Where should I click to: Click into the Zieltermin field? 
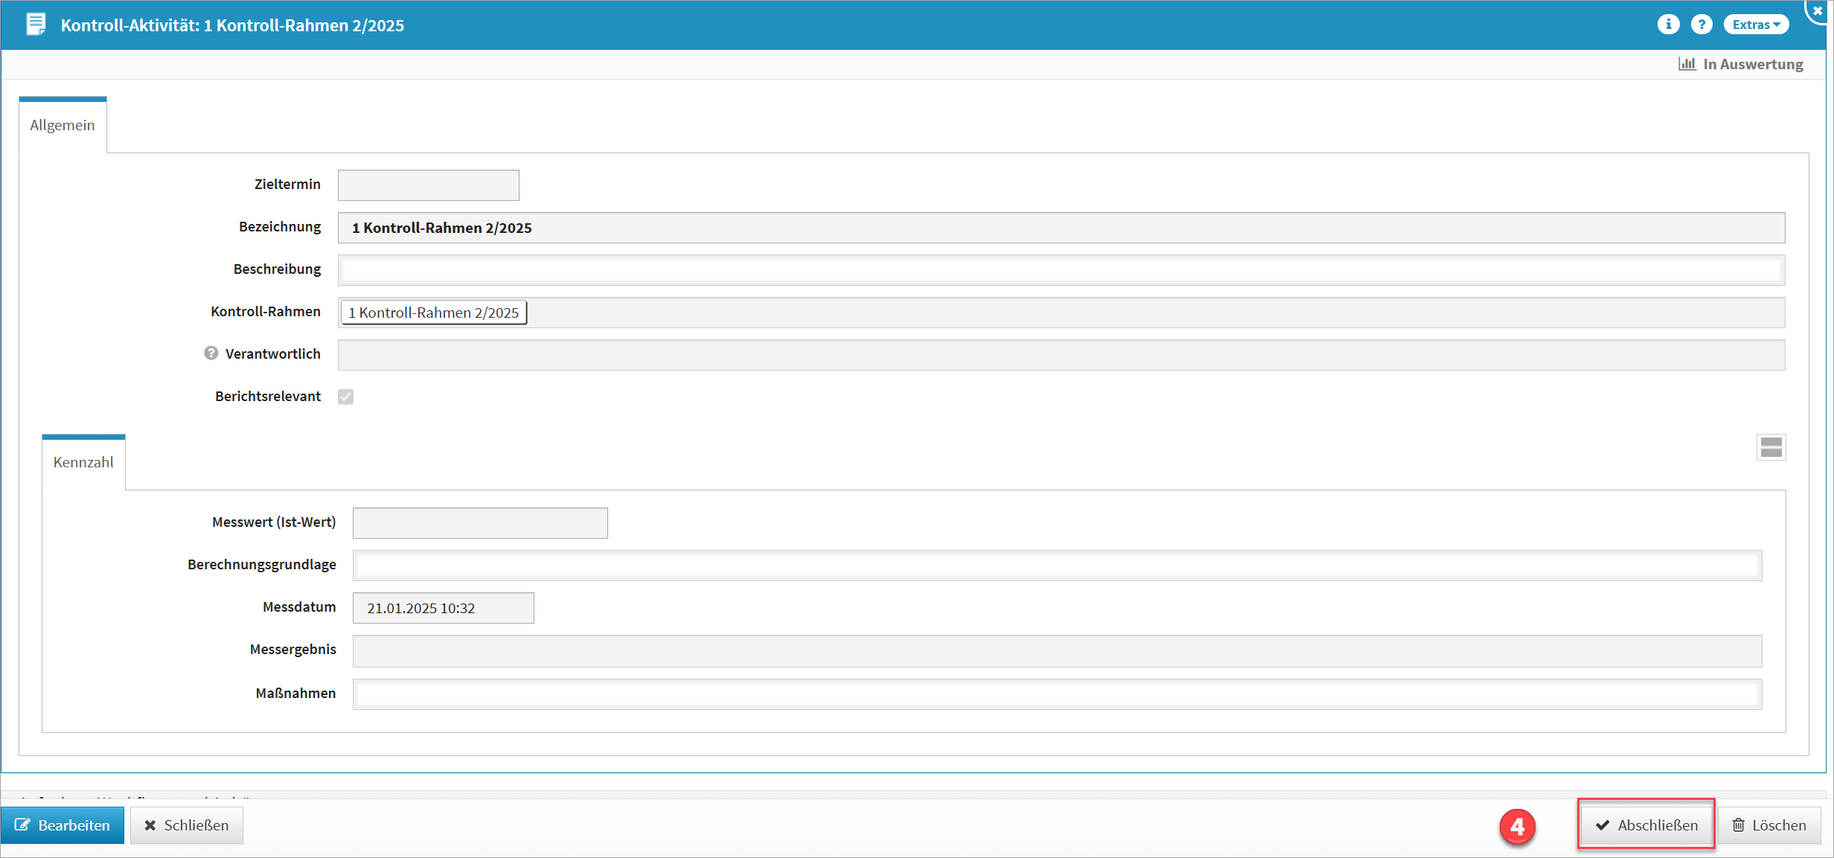(x=429, y=185)
